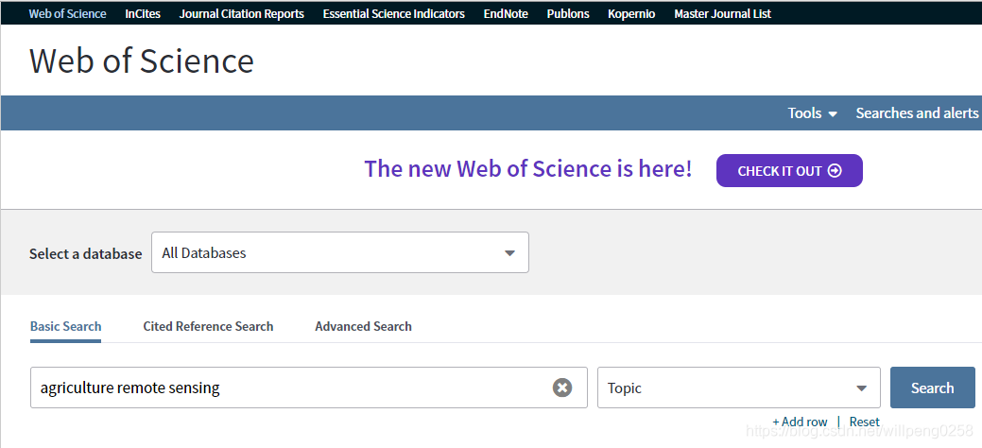The height and width of the screenshot is (448, 982).
Task: Open the Advanced Search tab
Action: click(x=363, y=326)
